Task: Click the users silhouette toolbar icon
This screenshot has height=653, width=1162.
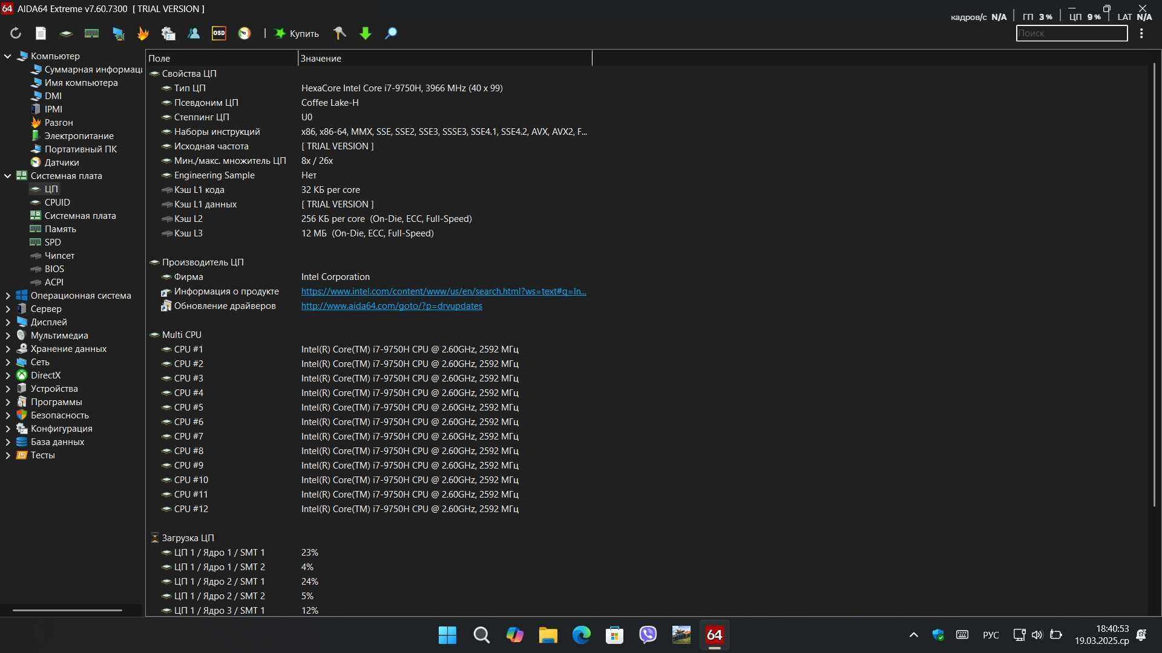Action: coord(194,33)
